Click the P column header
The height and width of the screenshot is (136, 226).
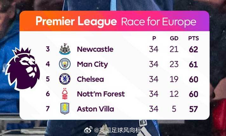click(154, 38)
